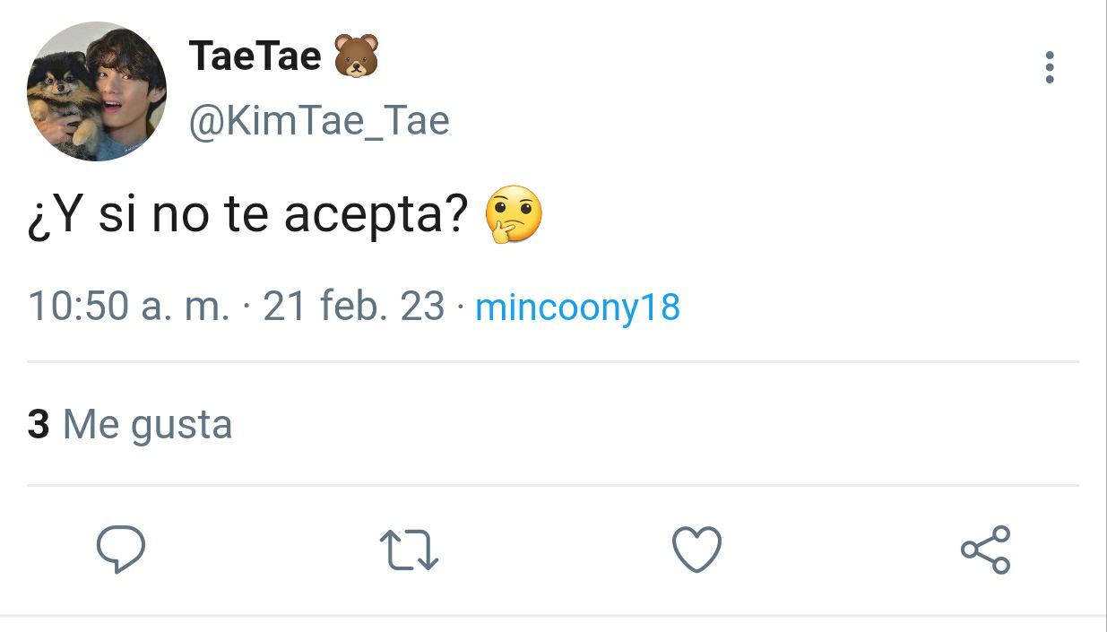
Task: Open the TaeTae display name
Action: [x=255, y=56]
